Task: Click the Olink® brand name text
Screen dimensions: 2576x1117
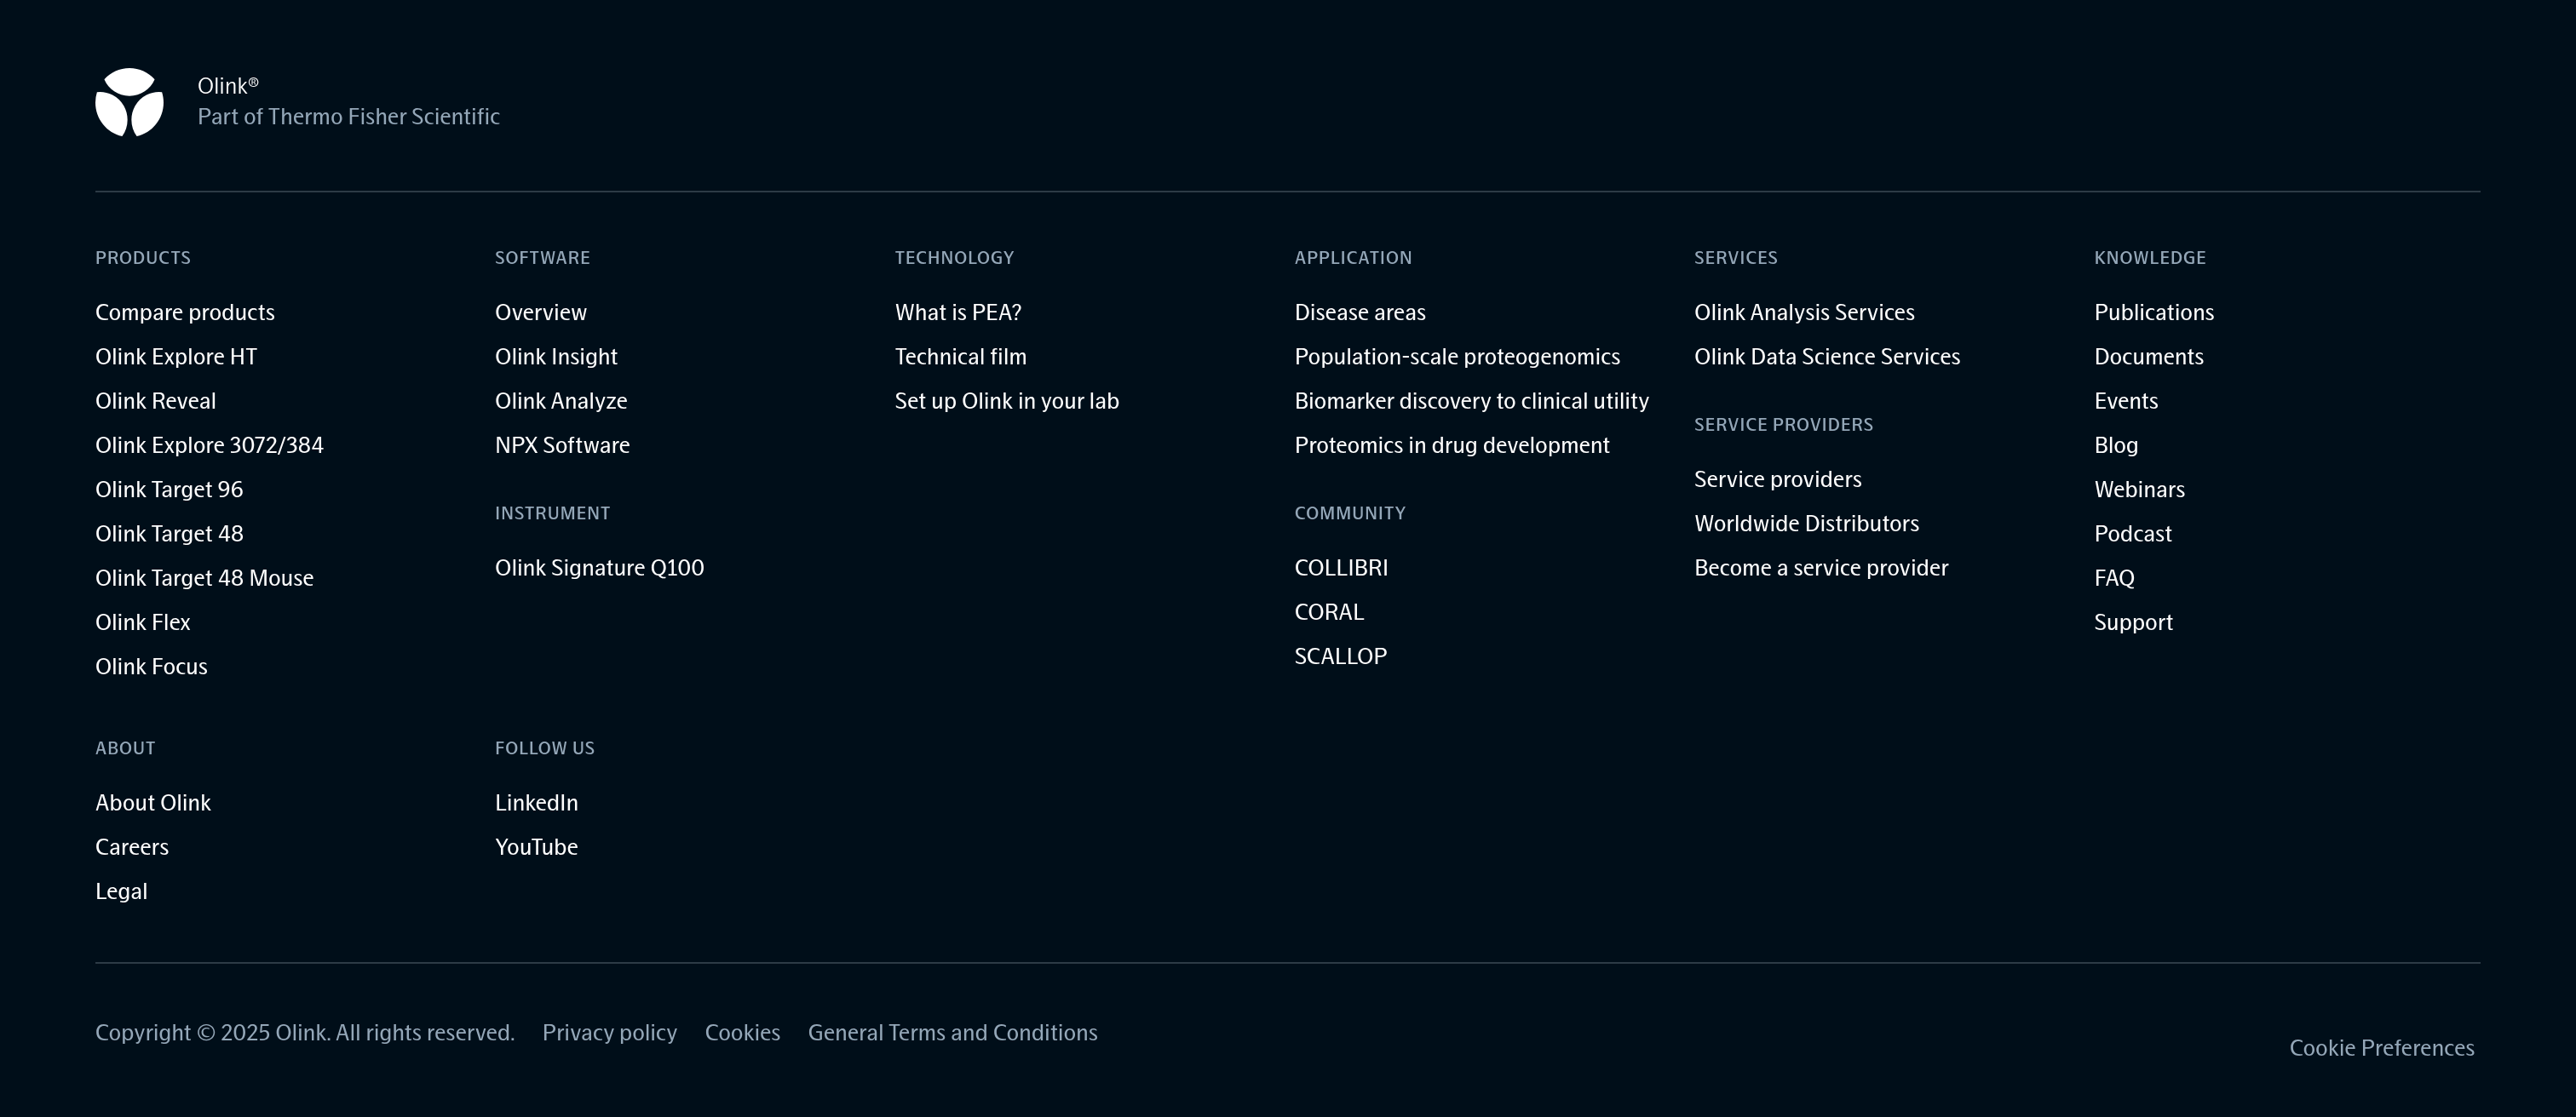Action: pyautogui.click(x=228, y=86)
